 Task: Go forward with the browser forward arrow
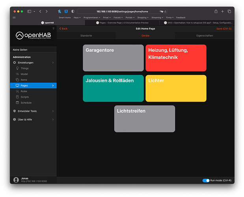click(47, 11)
